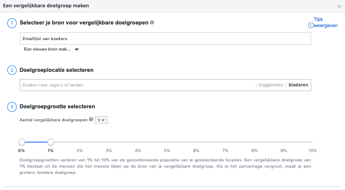Click the Doelgroepgrootte selecteren heading
This screenshot has height=190, width=345.
[57, 107]
